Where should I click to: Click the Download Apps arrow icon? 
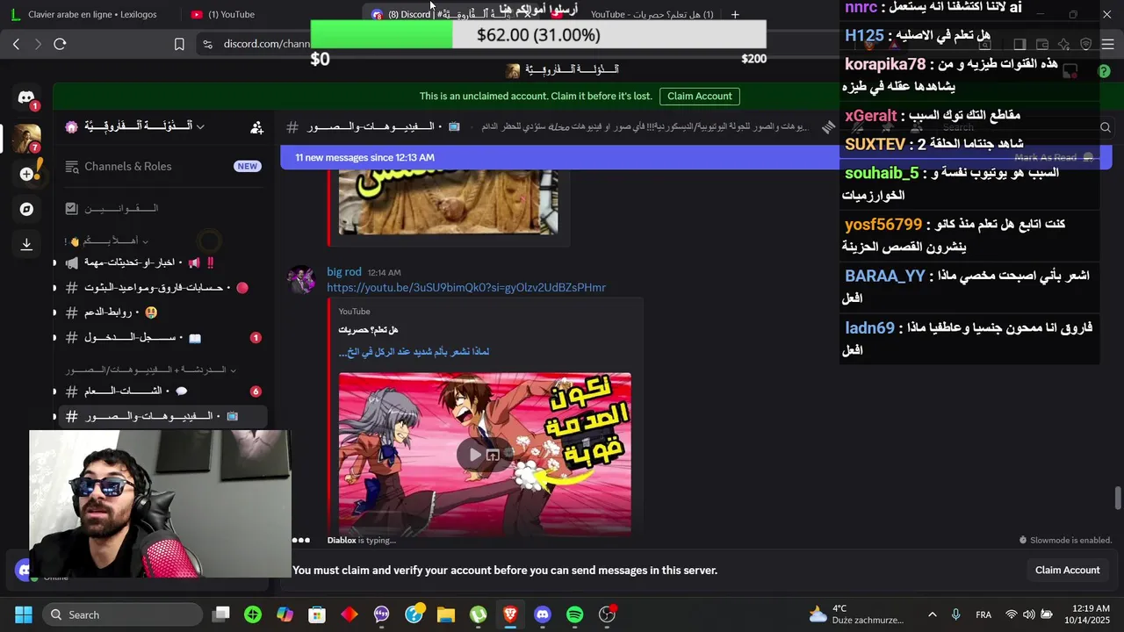point(26,244)
